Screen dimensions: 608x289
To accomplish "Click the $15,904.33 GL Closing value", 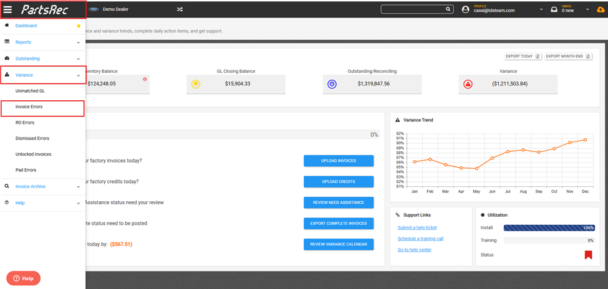I will pyautogui.click(x=238, y=83).
